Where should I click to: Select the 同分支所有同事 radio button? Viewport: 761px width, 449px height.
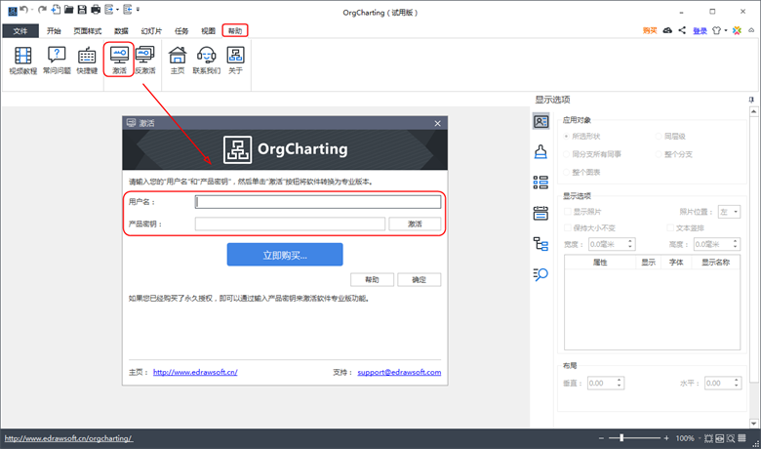[567, 154]
